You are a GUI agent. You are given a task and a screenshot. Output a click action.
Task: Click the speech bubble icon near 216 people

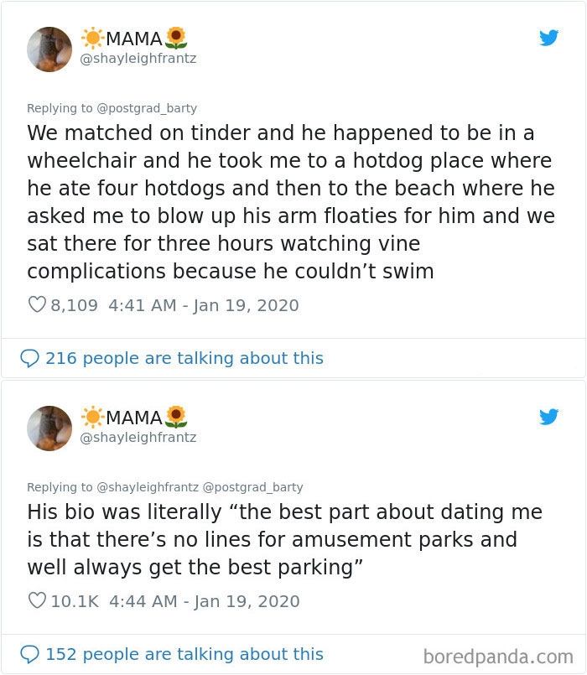coord(29,358)
